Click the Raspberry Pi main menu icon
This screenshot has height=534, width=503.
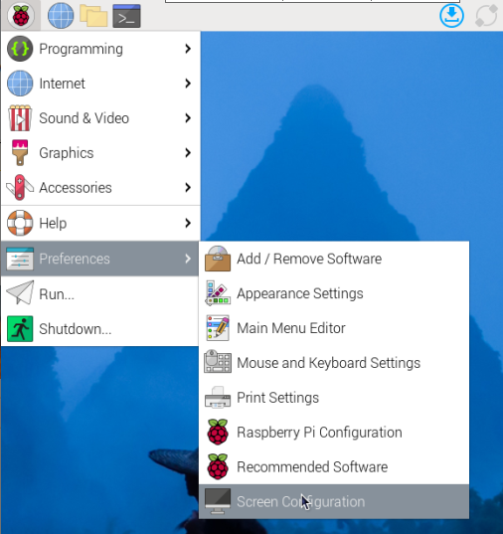(21, 16)
